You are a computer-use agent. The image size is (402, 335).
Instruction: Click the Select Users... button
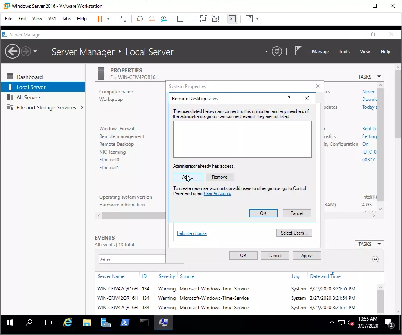point(294,233)
